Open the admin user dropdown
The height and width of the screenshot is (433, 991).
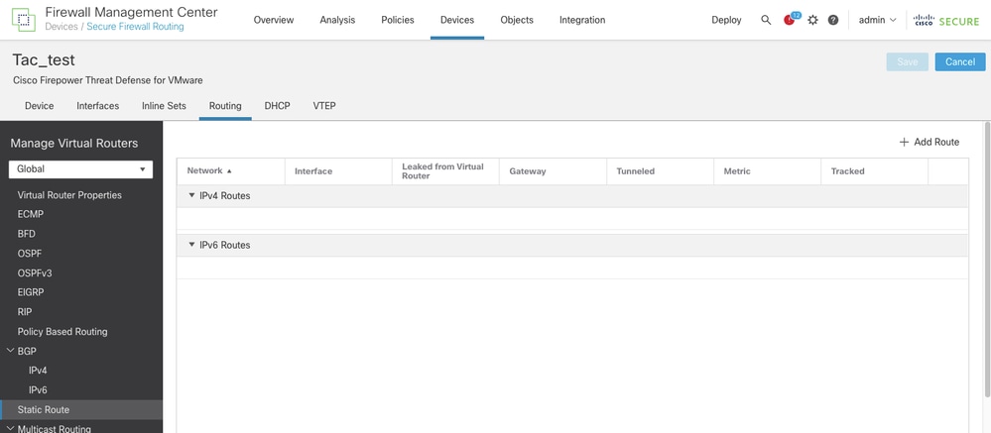pyautogui.click(x=877, y=20)
